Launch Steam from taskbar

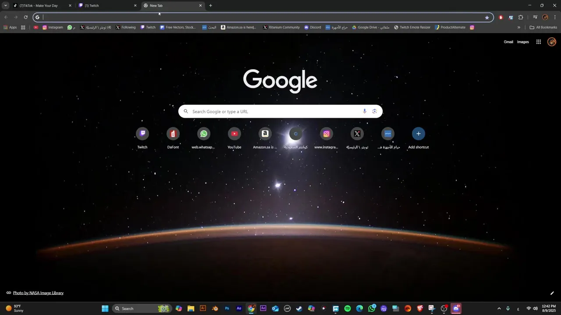(299, 308)
